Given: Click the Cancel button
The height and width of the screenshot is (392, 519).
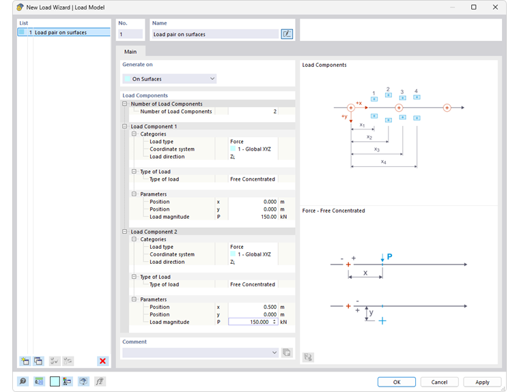Looking at the screenshot, I should (x=439, y=382).
